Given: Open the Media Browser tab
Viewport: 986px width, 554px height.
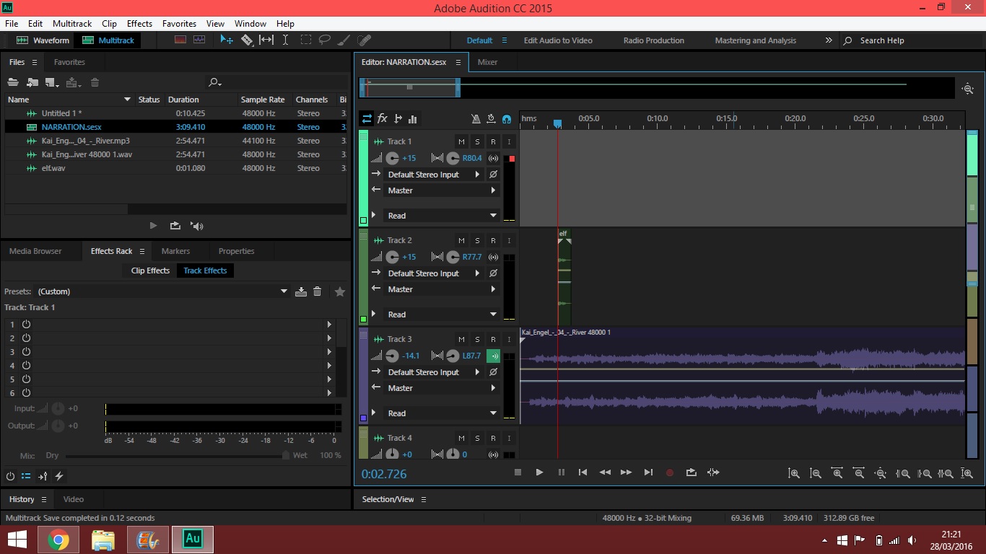Looking at the screenshot, I should pyautogui.click(x=35, y=251).
